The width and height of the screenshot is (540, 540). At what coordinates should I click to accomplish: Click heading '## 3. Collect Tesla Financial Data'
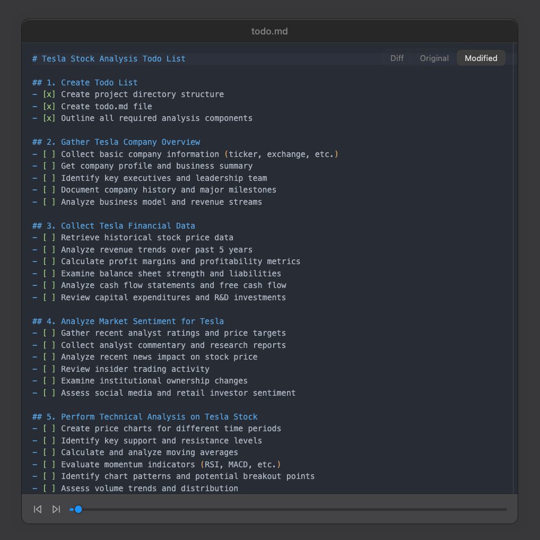coord(114,226)
